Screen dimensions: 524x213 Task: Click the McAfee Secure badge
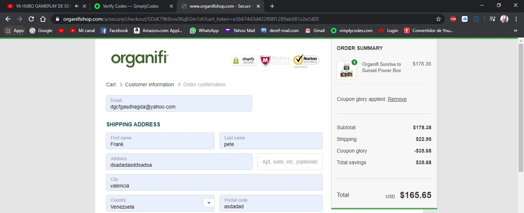click(x=275, y=60)
